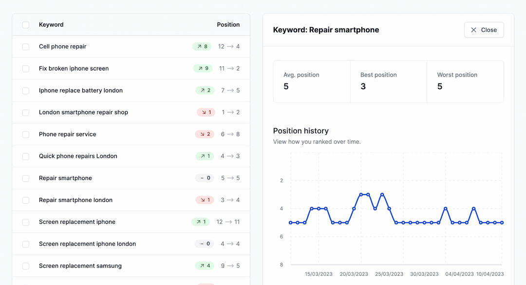Open the Screen replacement iphone london keyword
Viewport: 526px width, 285px height.
tap(87, 244)
